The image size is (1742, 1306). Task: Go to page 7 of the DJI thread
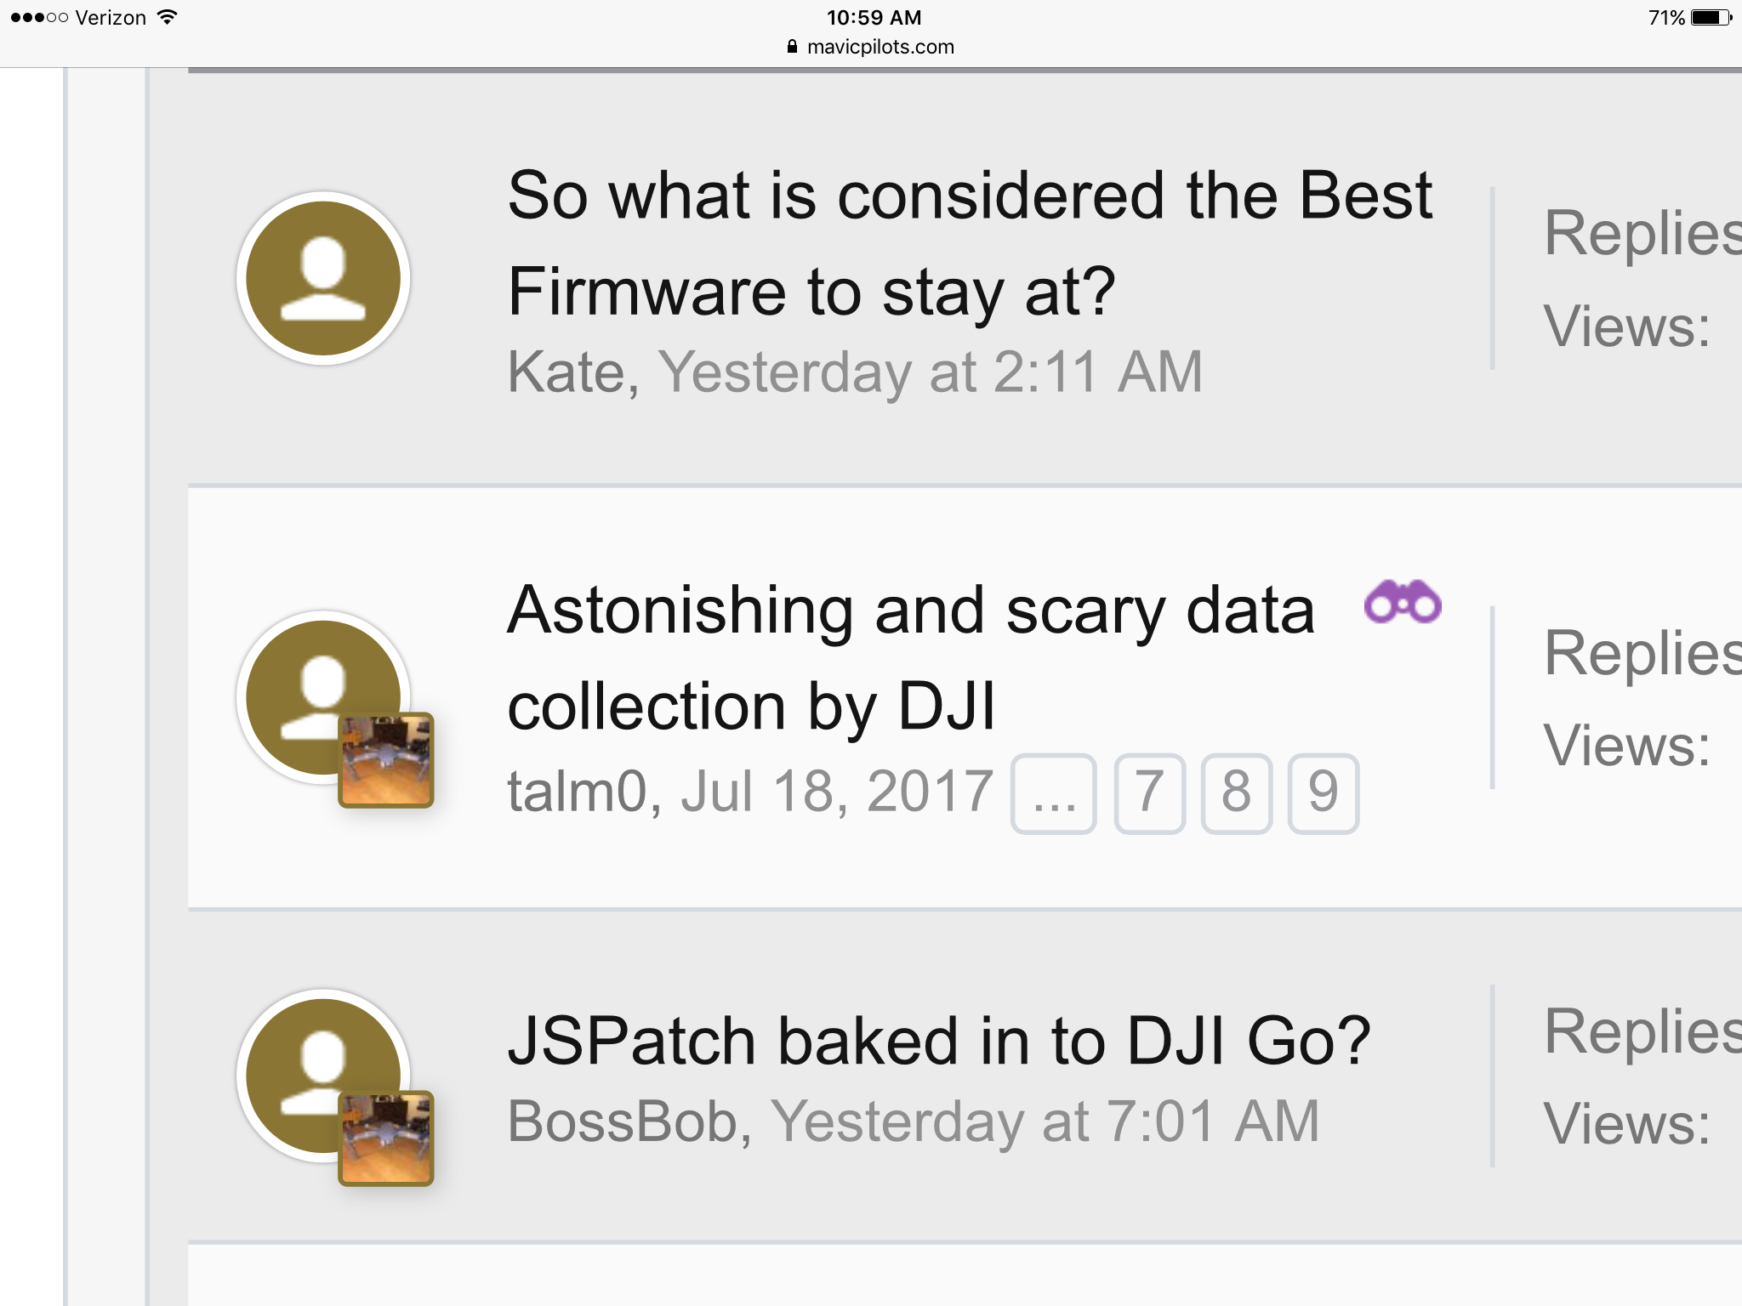point(1150,793)
